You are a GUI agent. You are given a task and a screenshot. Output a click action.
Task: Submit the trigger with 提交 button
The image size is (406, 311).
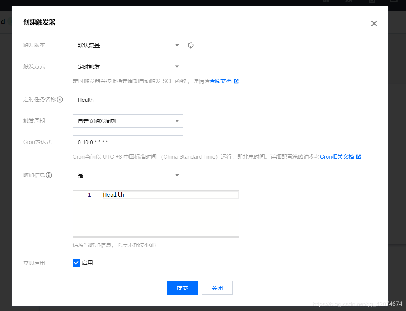coord(182,288)
